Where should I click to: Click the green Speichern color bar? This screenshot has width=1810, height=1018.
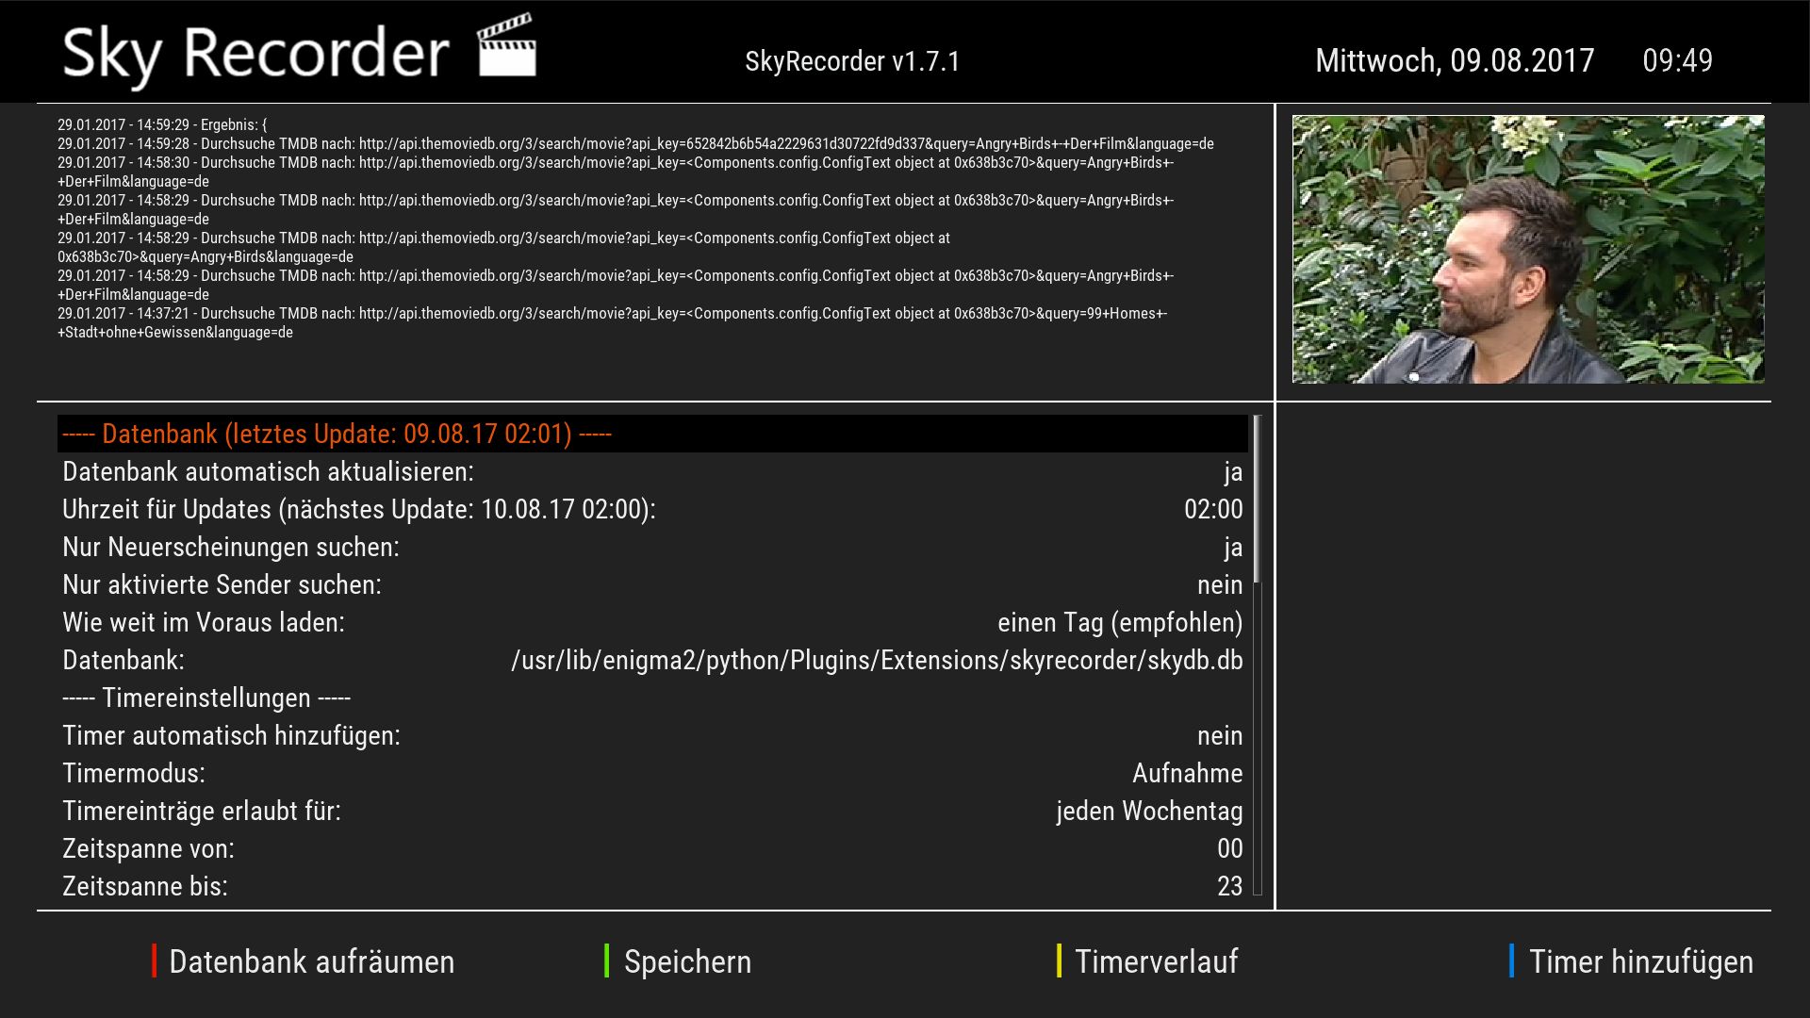click(x=607, y=961)
